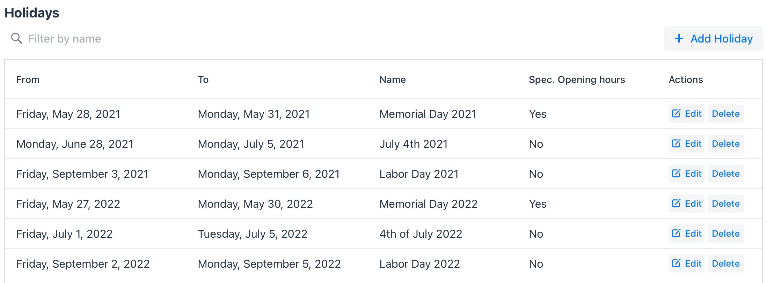Click the plus icon in Add Holiday
The width and height of the screenshot is (767, 283).
679,38
